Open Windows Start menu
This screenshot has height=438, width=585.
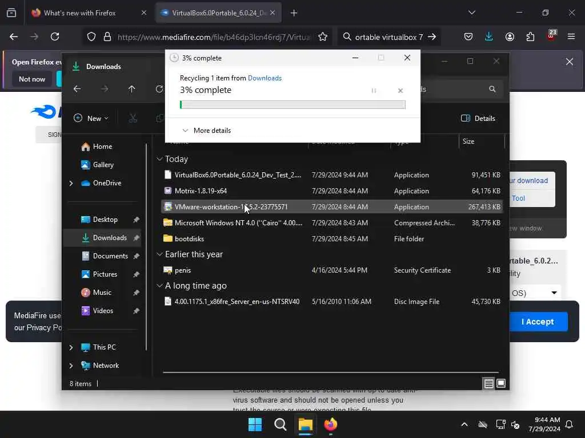pyautogui.click(x=255, y=424)
